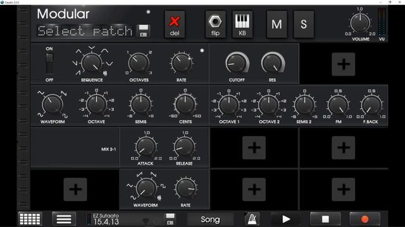
Task: Add module in third-row right plus slot
Action: click(343, 148)
